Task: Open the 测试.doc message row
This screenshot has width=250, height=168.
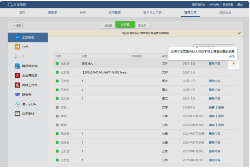Action: pos(87,64)
